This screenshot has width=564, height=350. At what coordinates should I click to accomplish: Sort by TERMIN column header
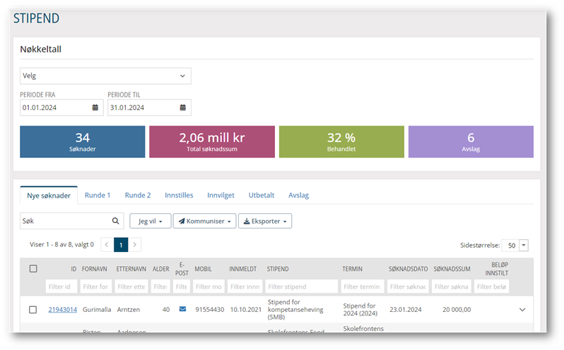pyautogui.click(x=352, y=269)
